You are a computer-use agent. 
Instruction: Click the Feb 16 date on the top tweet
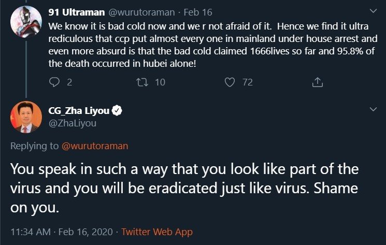point(198,12)
